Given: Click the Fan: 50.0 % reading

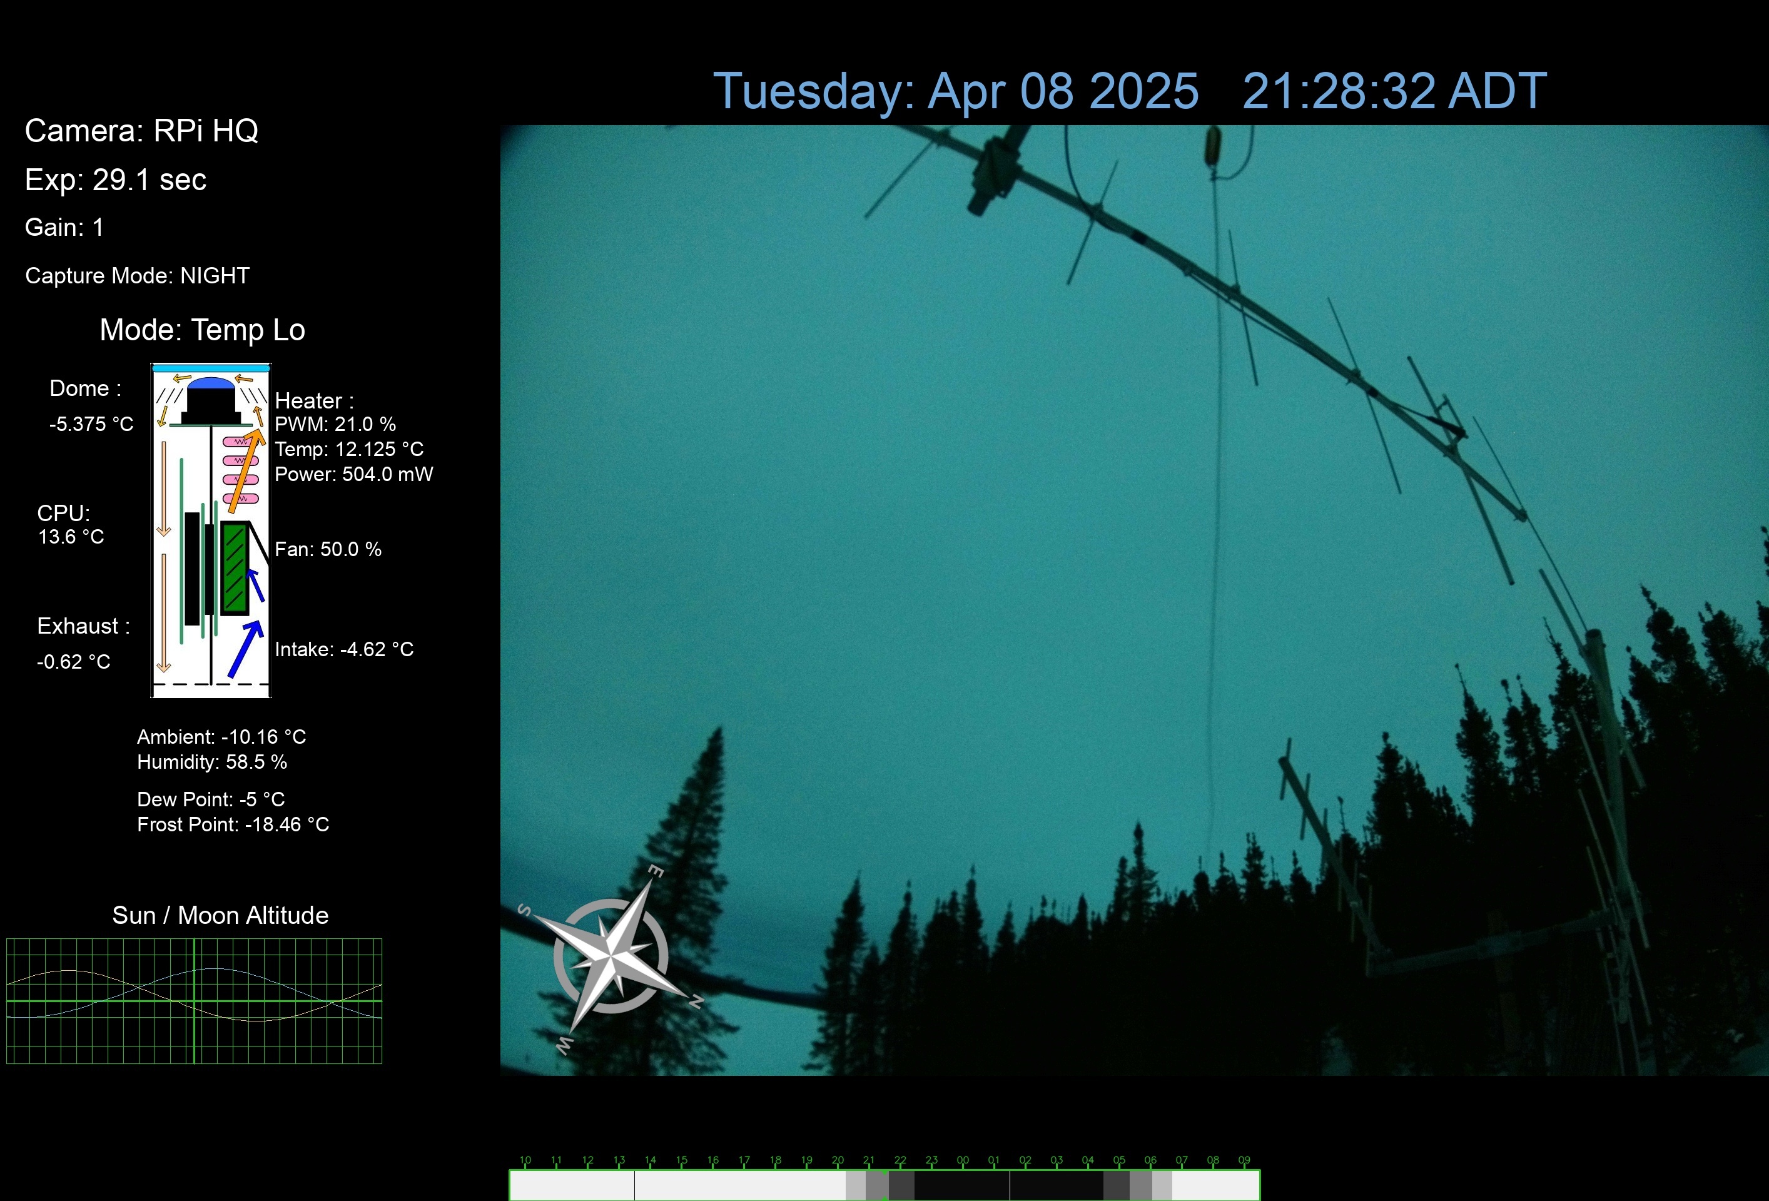Looking at the screenshot, I should coord(328,549).
